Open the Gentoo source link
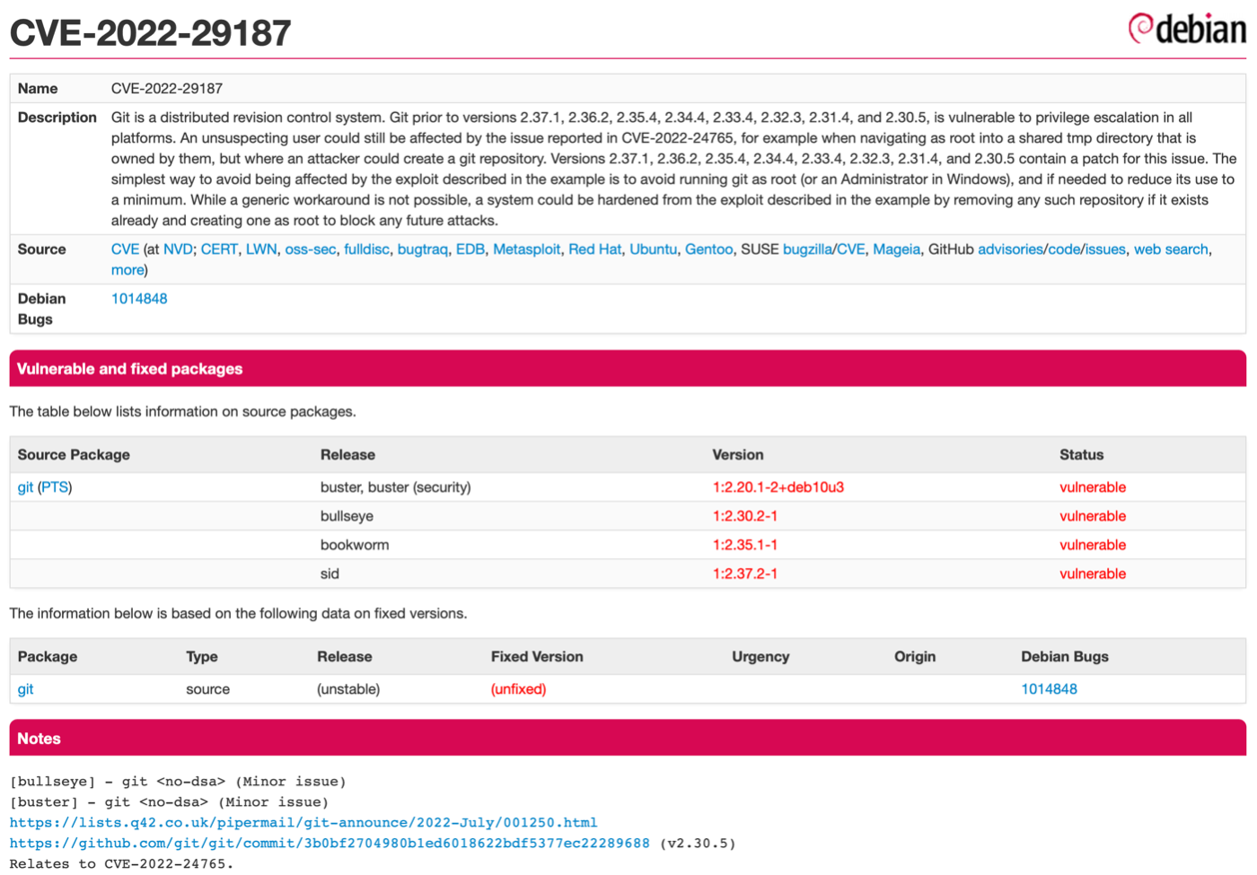 pyautogui.click(x=708, y=249)
